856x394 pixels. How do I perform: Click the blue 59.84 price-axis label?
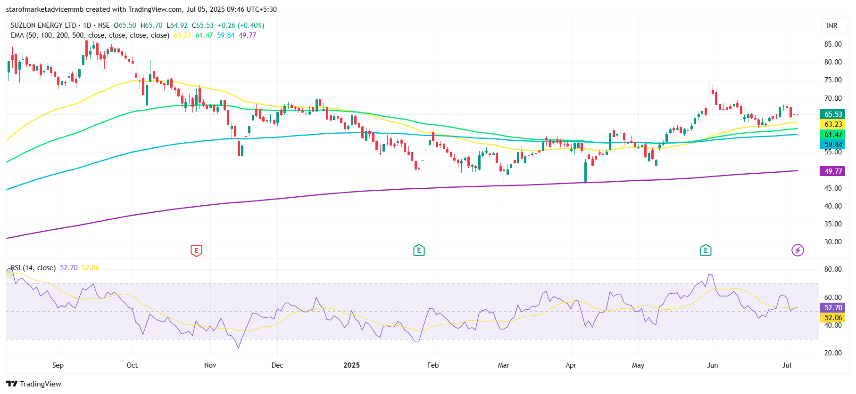click(832, 145)
